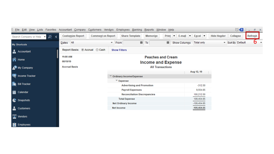Memorize this report
This screenshot has width=274, height=154.
click(x=151, y=36)
